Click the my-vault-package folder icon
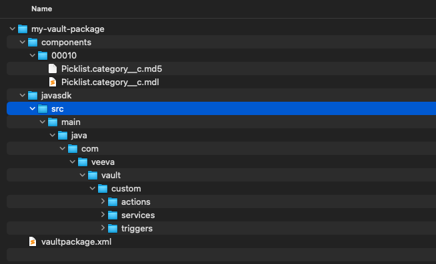Image resolution: width=436 pixels, height=264 pixels. point(23,29)
